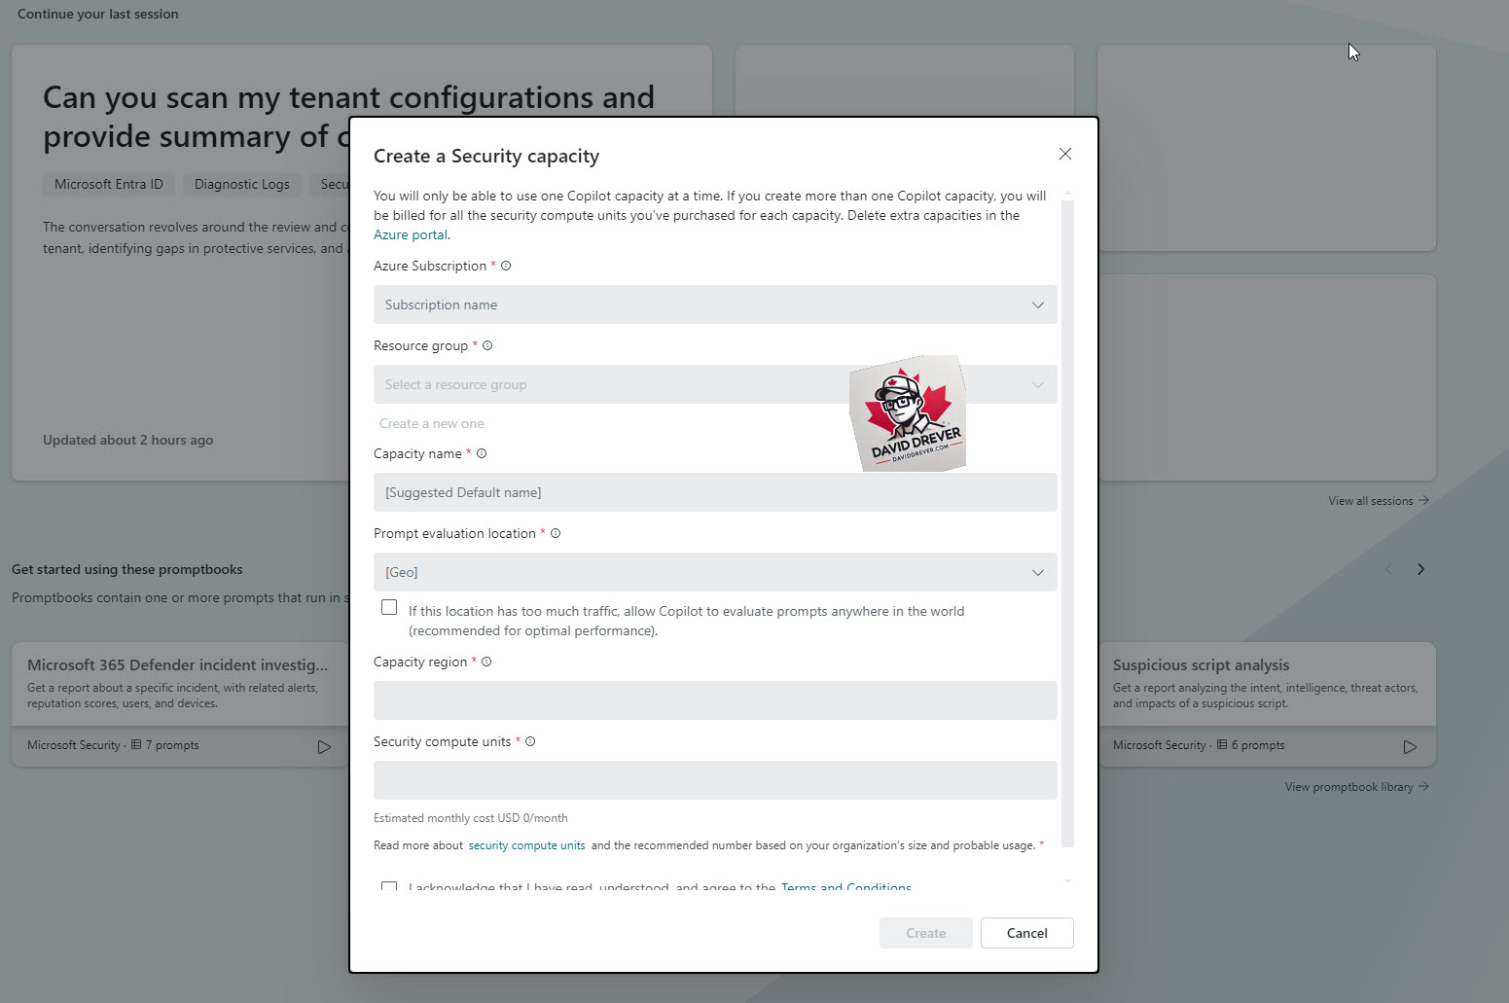Close the Create a Security capacity dialog

pyautogui.click(x=1065, y=154)
